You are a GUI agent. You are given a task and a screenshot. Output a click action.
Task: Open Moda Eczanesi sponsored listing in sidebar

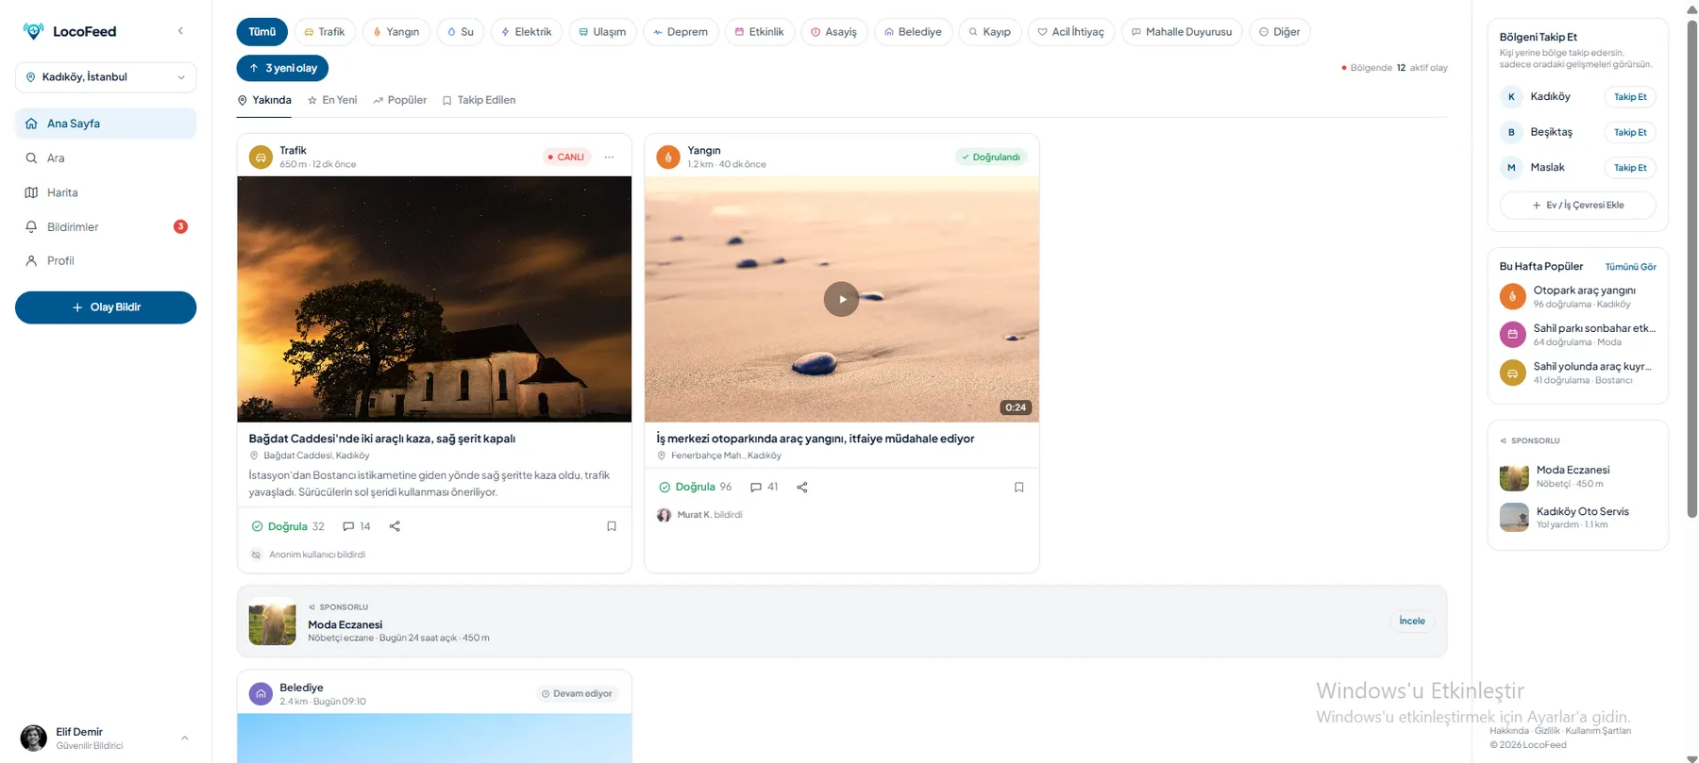[x=1577, y=476]
